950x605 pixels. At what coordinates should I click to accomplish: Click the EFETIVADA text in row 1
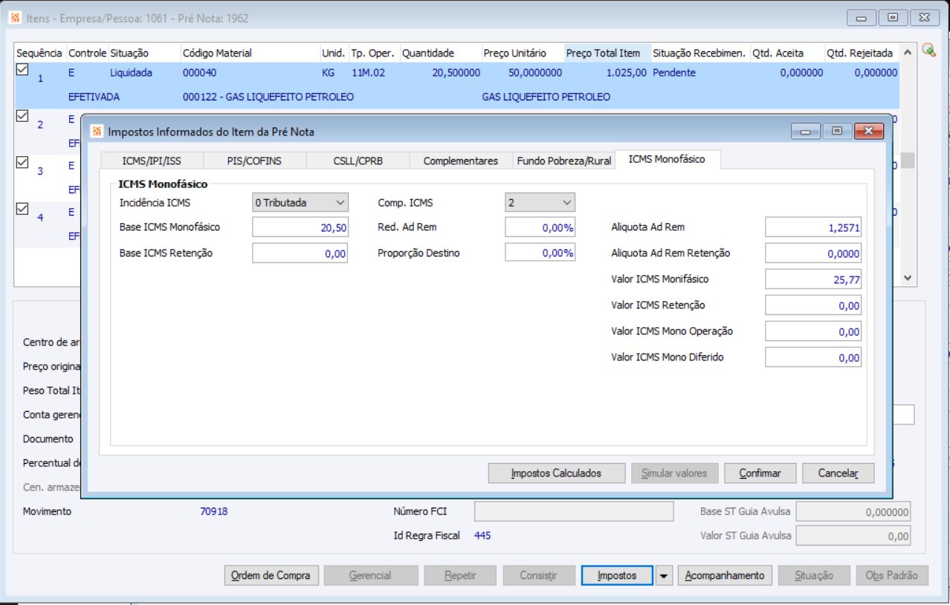point(94,97)
